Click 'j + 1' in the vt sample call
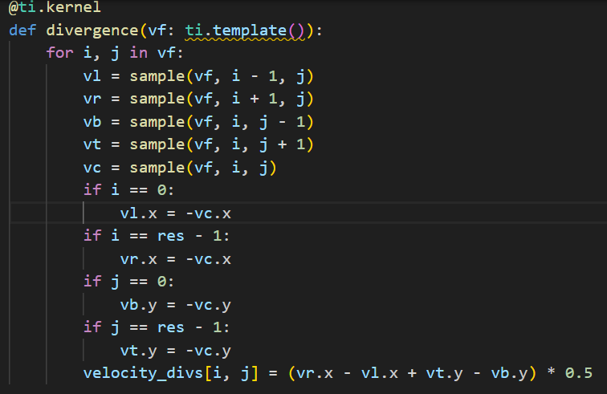The width and height of the screenshot is (607, 394). pyautogui.click(x=287, y=145)
